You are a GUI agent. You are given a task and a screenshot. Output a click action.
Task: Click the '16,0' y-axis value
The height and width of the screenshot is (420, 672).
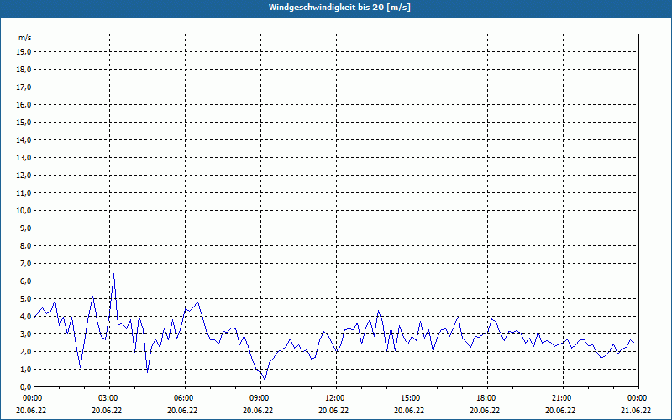point(25,104)
